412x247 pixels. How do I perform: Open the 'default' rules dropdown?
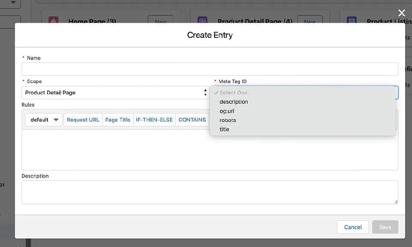click(44, 120)
